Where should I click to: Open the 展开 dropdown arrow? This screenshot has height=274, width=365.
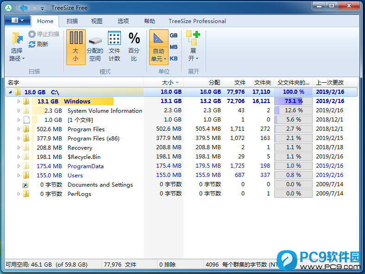click(197, 59)
